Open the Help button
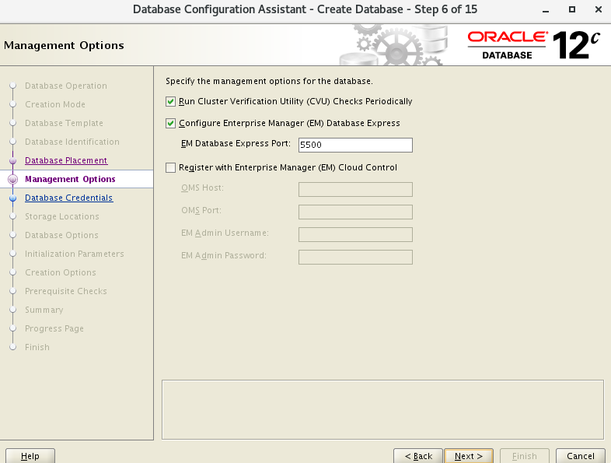 [x=30, y=456]
